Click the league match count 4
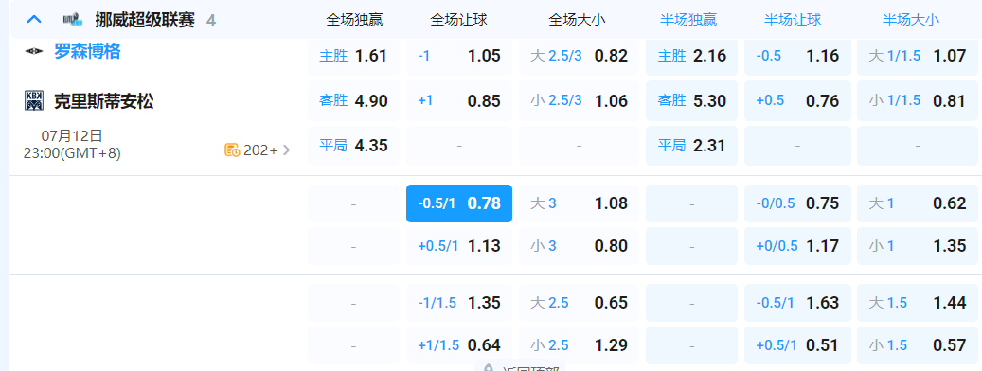The height and width of the screenshot is (371, 982). (211, 21)
